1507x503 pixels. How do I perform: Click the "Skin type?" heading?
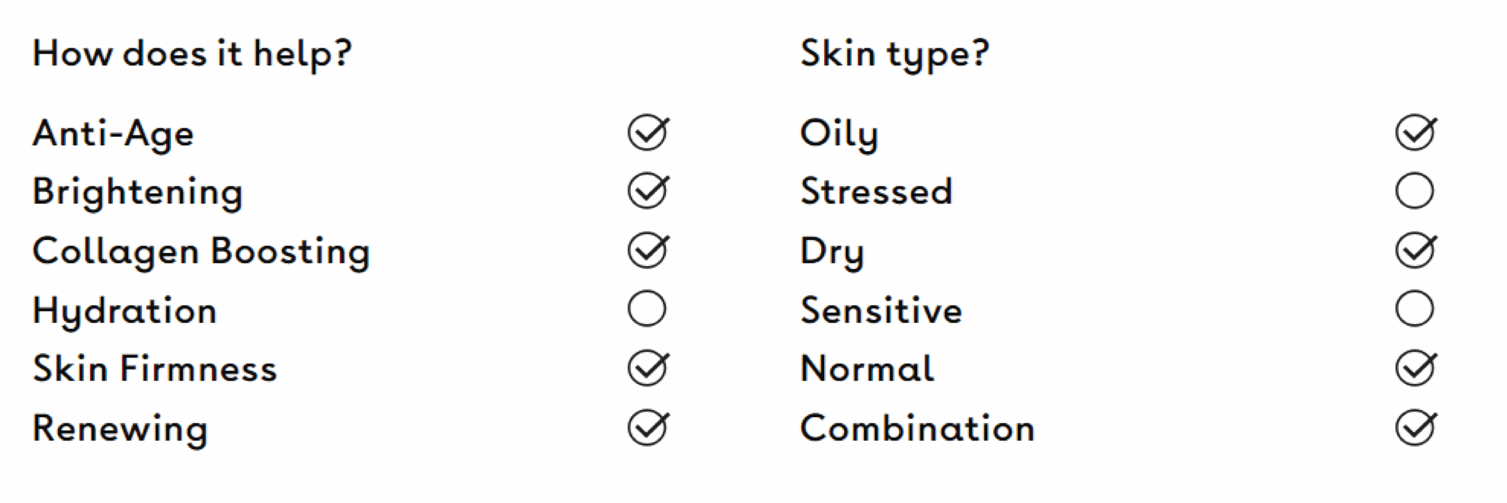pyautogui.click(x=894, y=54)
